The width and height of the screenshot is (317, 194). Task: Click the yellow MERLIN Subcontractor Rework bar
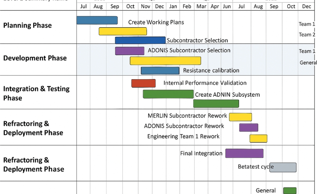coord(240,117)
